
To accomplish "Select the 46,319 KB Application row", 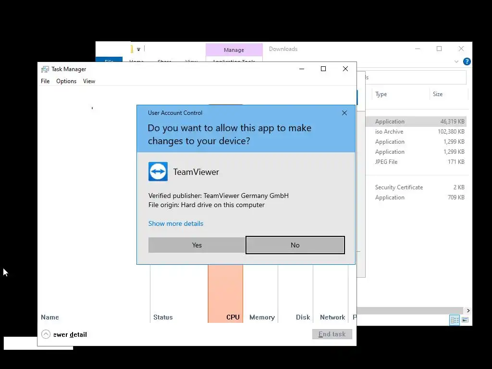I will (x=416, y=122).
